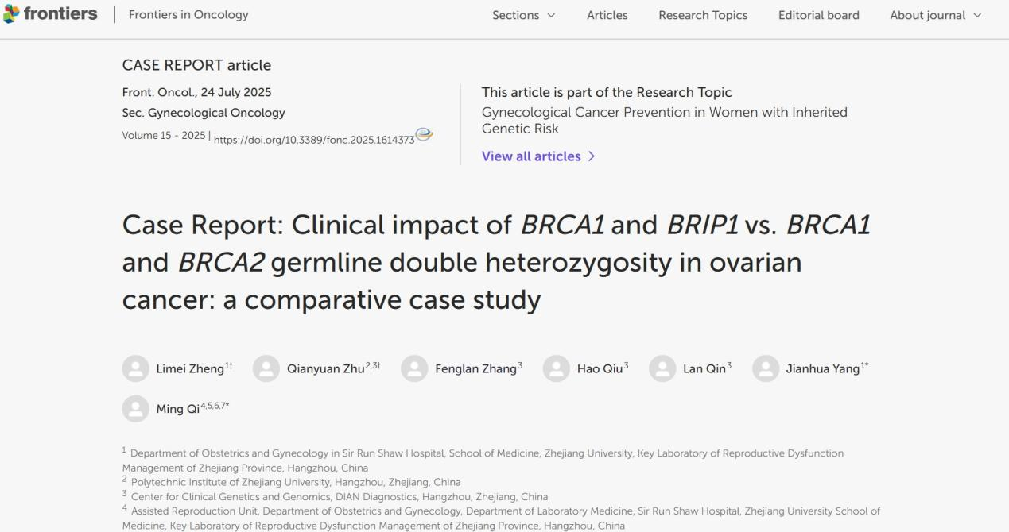
Task: Open the Articles menu item
Action: tap(607, 15)
